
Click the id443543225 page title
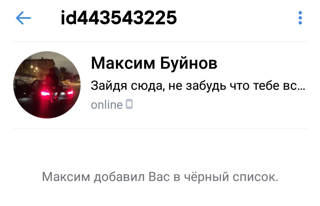(119, 18)
